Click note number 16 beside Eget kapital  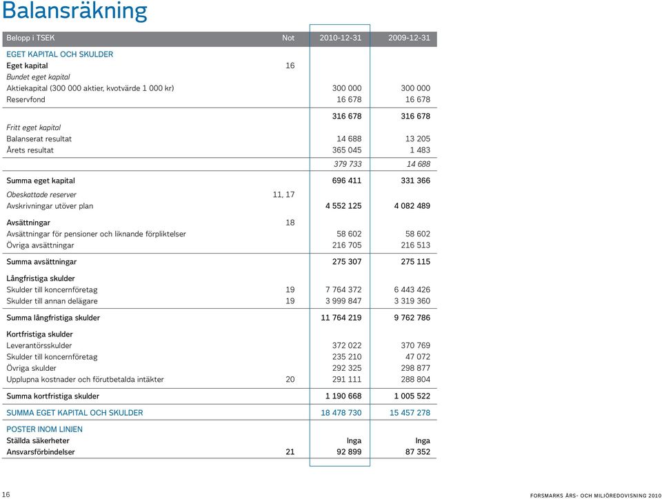290,65
